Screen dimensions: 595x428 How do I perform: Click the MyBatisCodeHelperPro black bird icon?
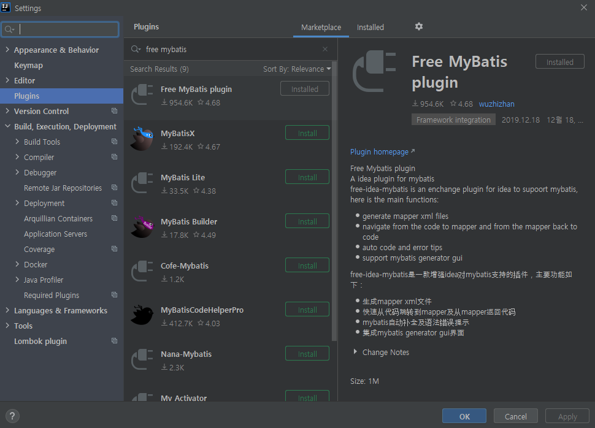pyautogui.click(x=142, y=315)
